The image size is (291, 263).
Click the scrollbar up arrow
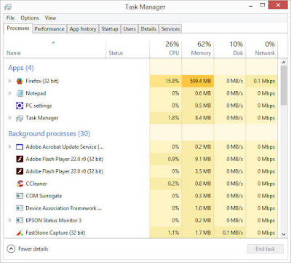284,63
